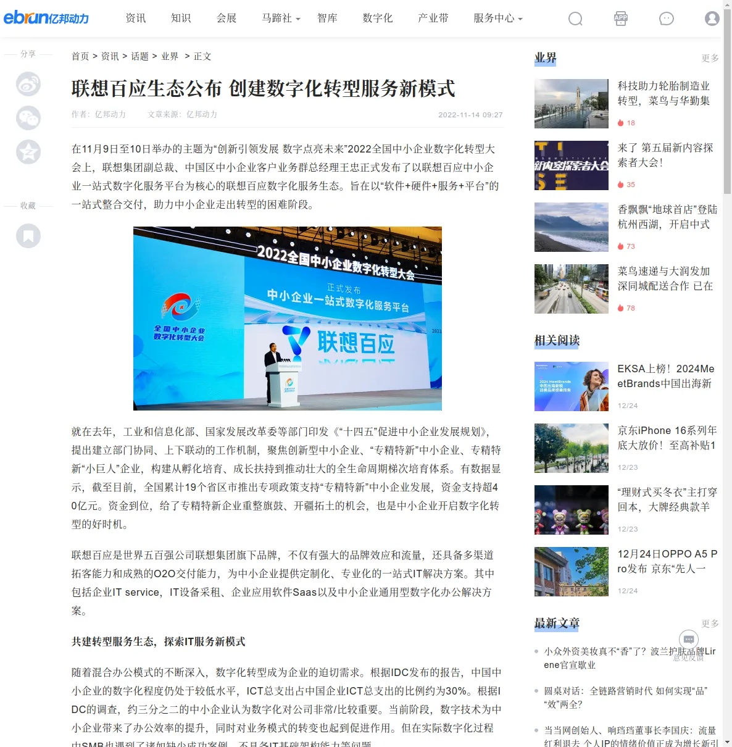
Task: Click subheading 共建转型服务生态，探索IT服务新模式
Action: [159, 642]
